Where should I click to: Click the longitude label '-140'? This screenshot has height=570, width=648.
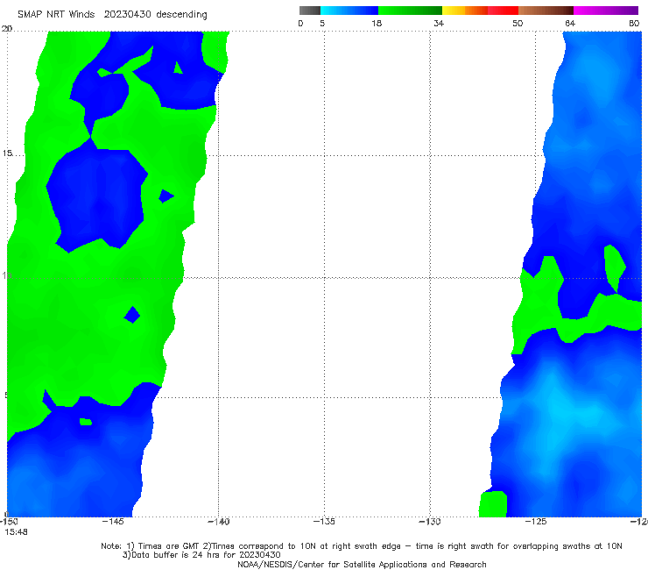point(219,522)
